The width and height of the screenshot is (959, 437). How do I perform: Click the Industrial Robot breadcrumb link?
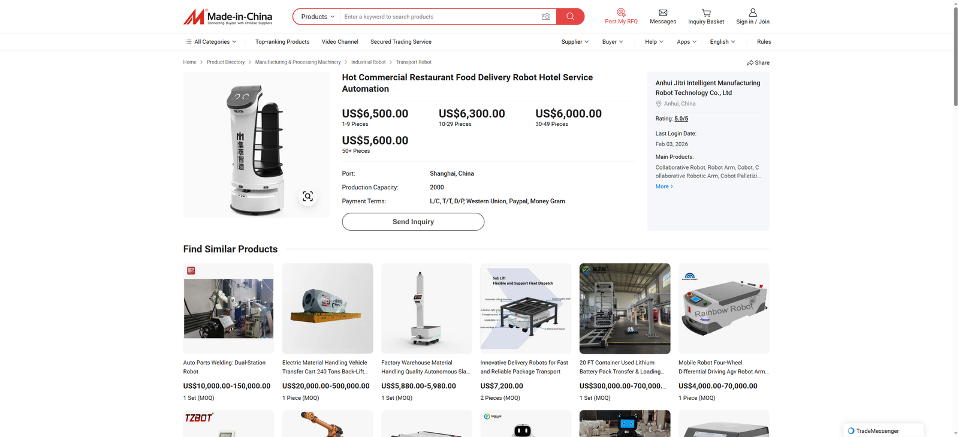368,62
